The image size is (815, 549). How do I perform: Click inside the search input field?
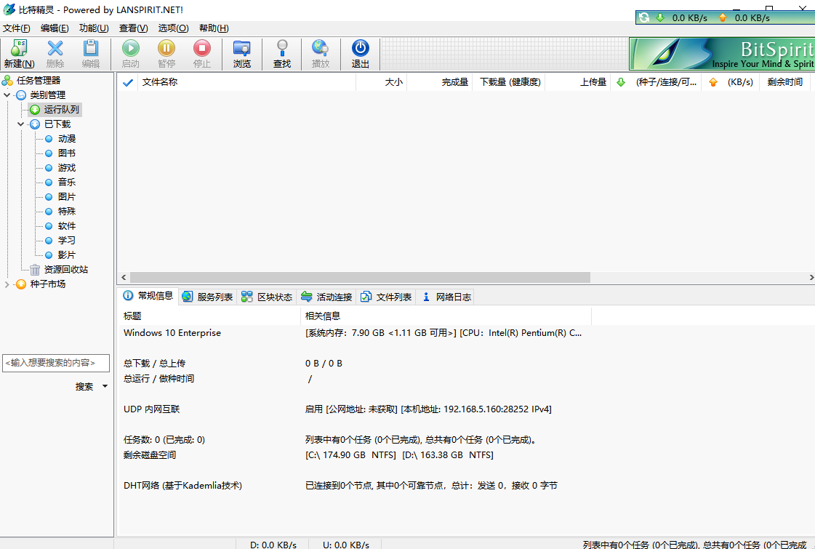click(56, 363)
